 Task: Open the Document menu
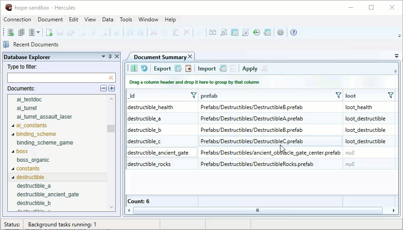(50, 20)
